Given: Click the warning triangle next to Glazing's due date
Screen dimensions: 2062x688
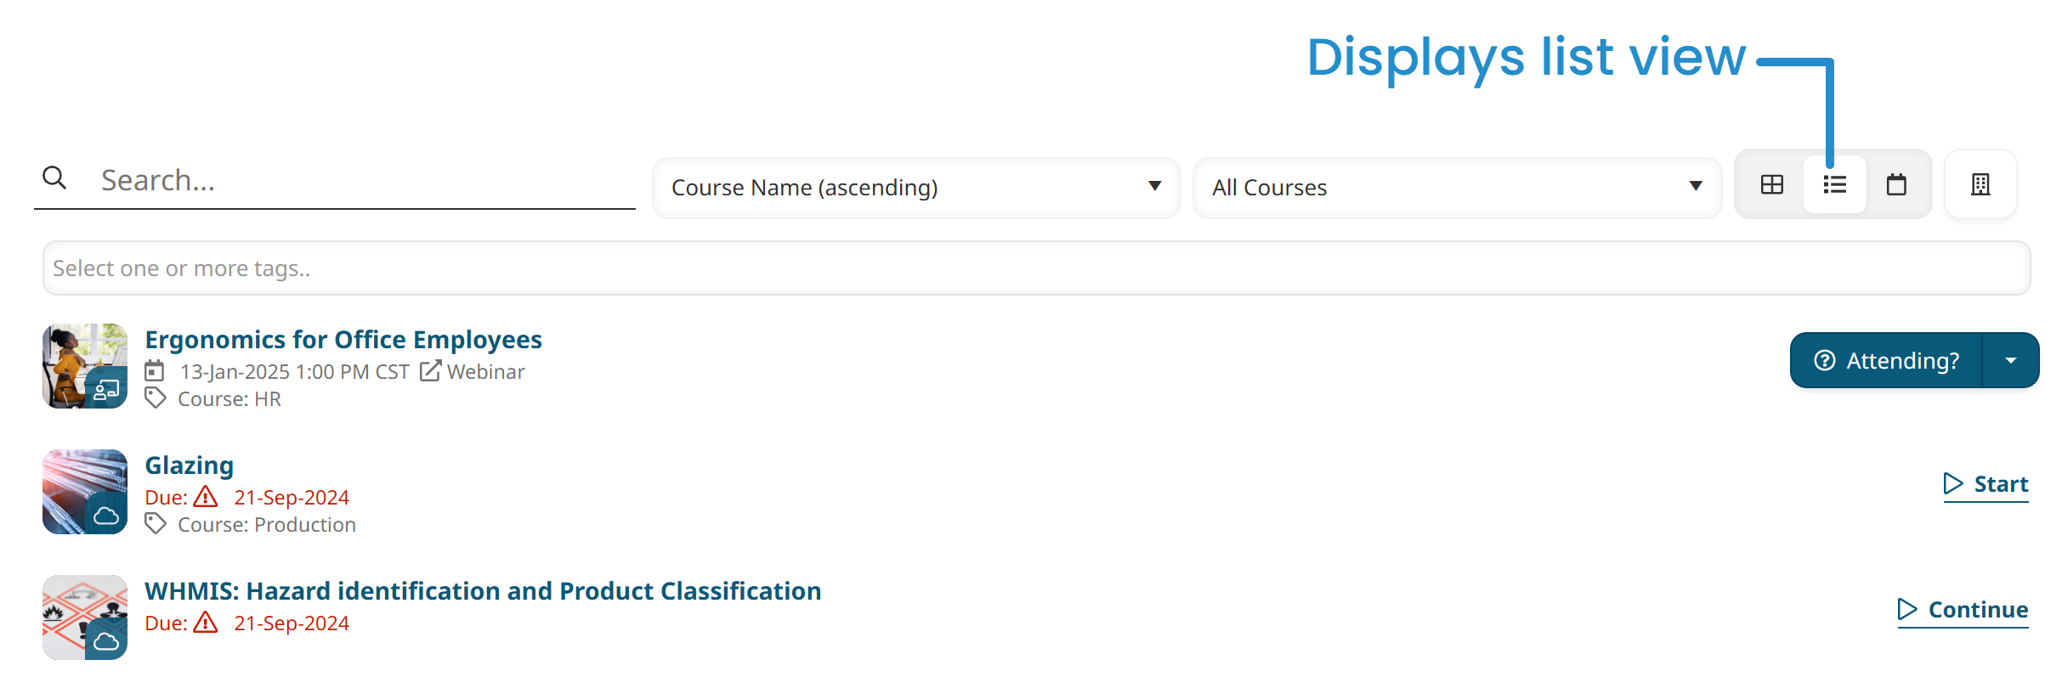Looking at the screenshot, I should 205,497.
